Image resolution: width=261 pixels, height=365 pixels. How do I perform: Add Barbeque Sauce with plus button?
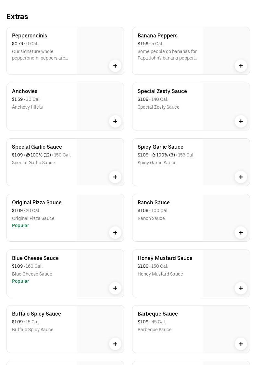pos(241,344)
